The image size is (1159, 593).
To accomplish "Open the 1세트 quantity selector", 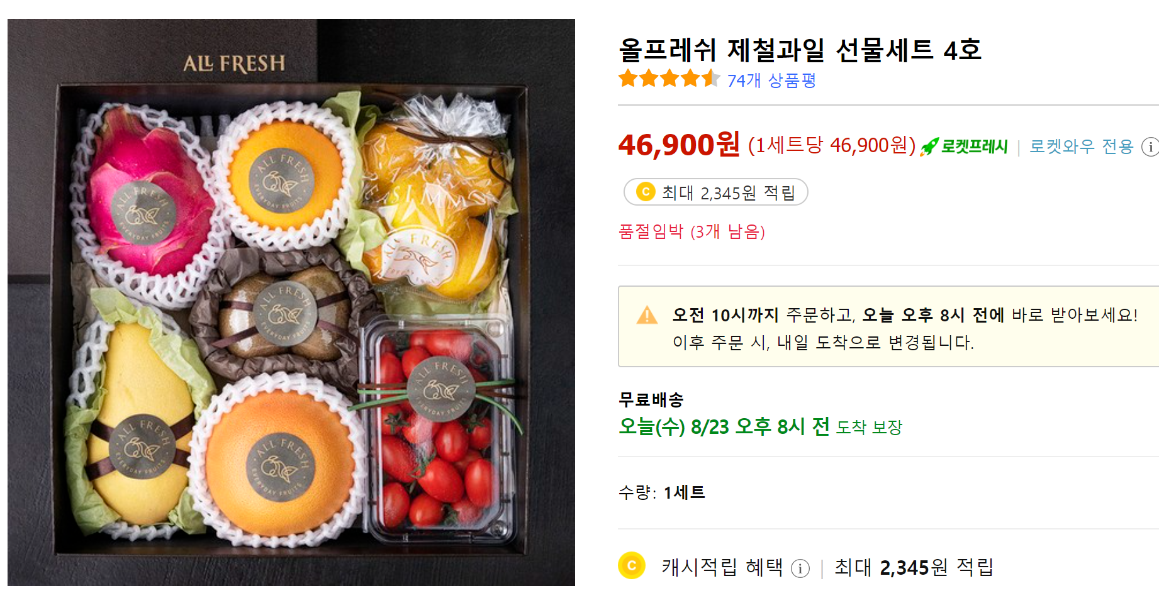I will pyautogui.click(x=683, y=494).
